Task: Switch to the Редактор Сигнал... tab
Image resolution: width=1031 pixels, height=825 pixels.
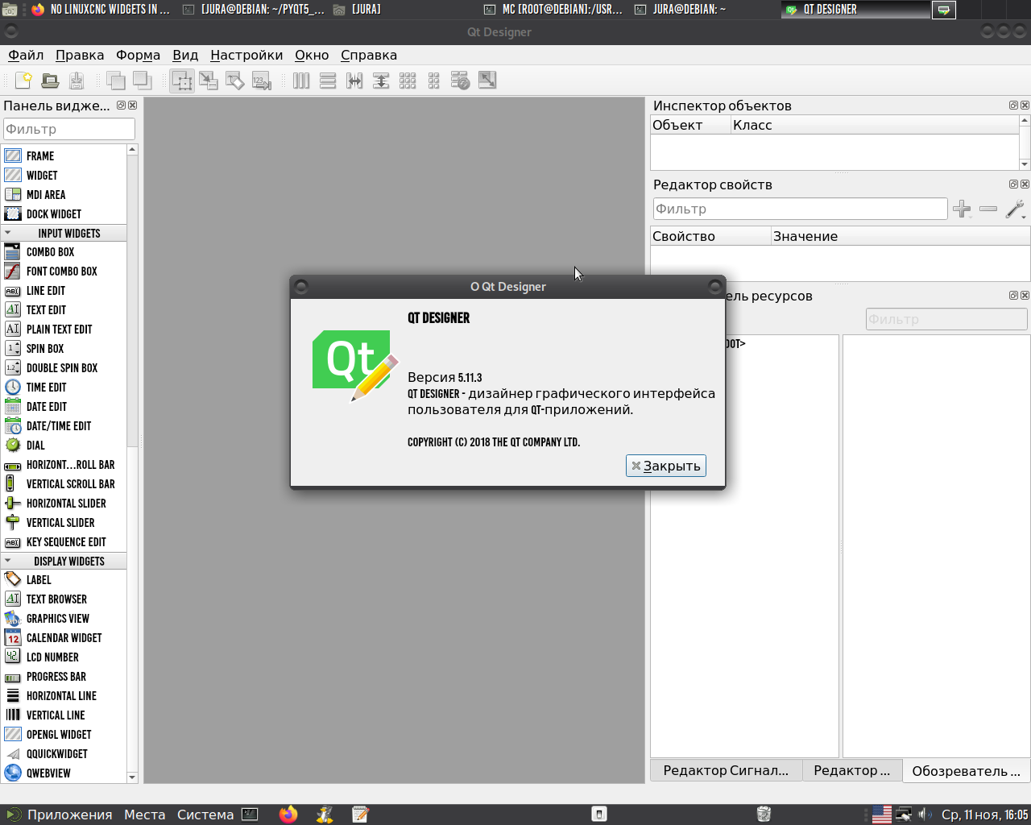Action: (726, 771)
